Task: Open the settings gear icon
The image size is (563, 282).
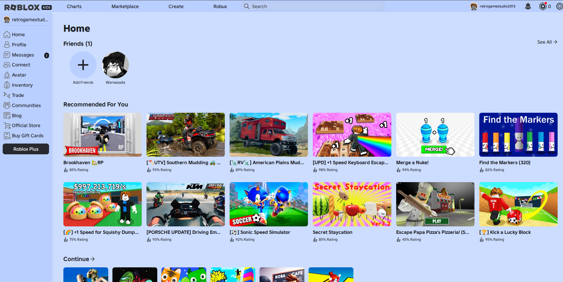Action: click(x=559, y=6)
